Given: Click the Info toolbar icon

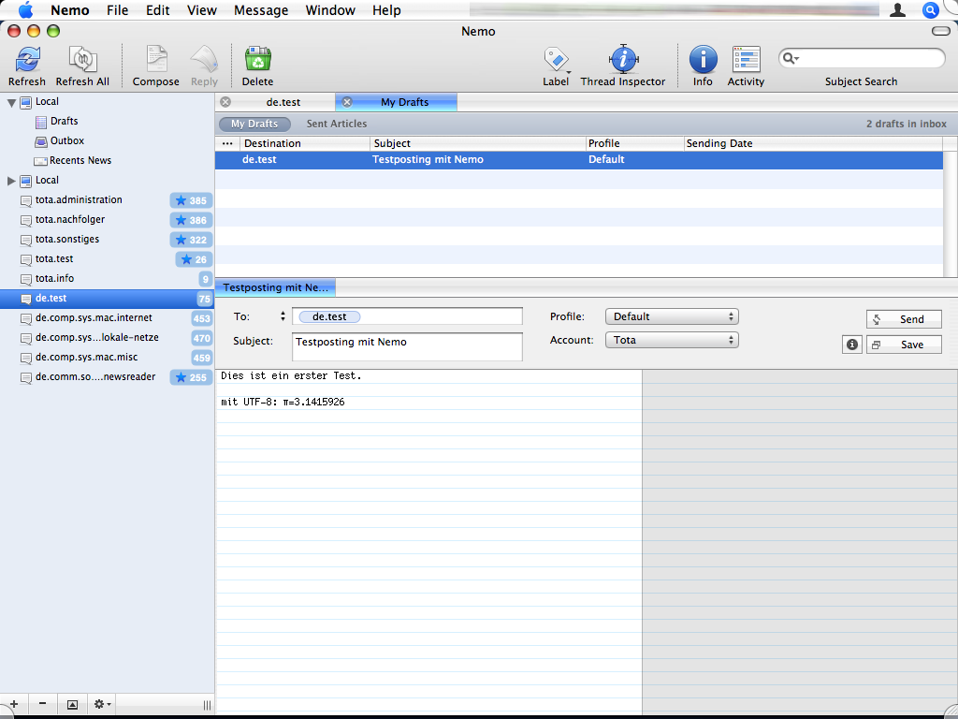Looking at the screenshot, I should [x=703, y=60].
